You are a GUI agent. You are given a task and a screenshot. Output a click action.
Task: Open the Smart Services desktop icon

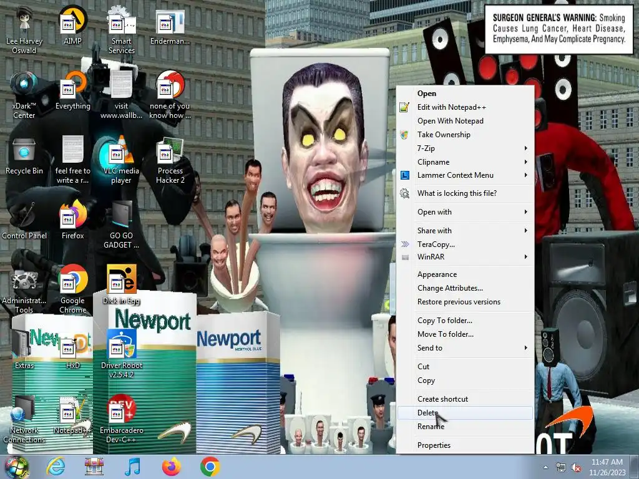click(121, 30)
